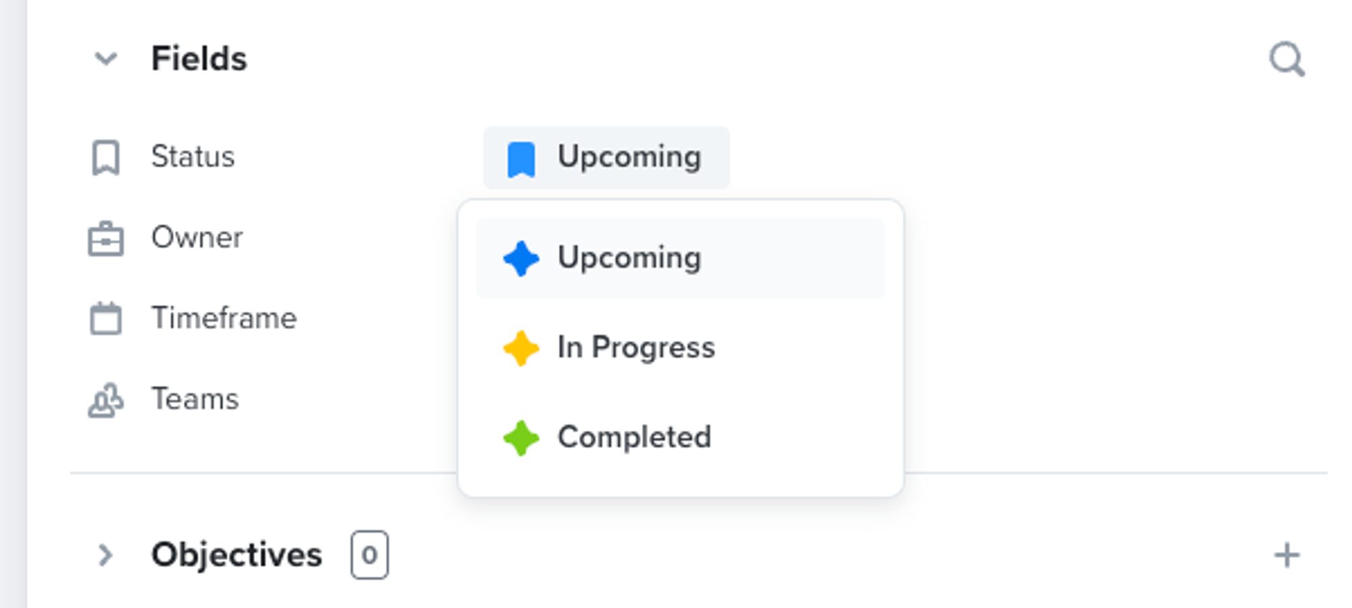The height and width of the screenshot is (608, 1352).
Task: Select the Upcoming status option
Action: 629,257
